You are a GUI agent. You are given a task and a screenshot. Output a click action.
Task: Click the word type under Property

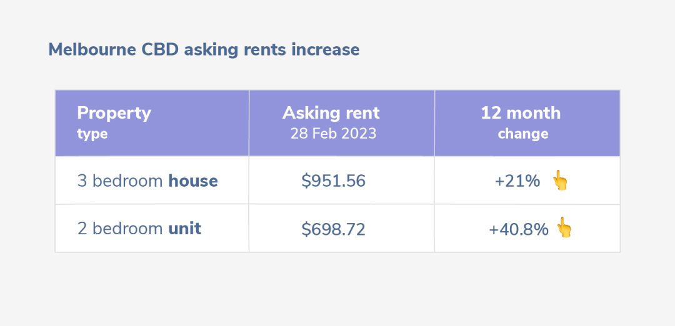[92, 134]
